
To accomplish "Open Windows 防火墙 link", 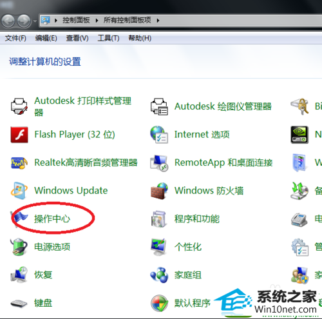I will pos(209,191).
